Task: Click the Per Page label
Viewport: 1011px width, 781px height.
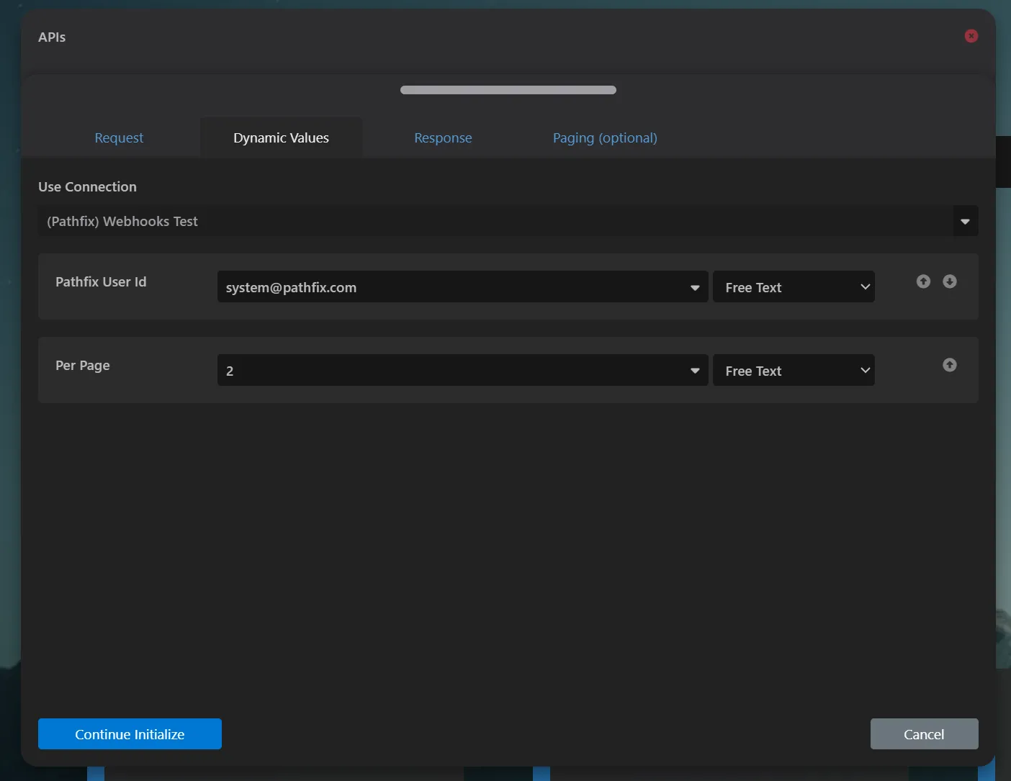Action: pyautogui.click(x=83, y=365)
